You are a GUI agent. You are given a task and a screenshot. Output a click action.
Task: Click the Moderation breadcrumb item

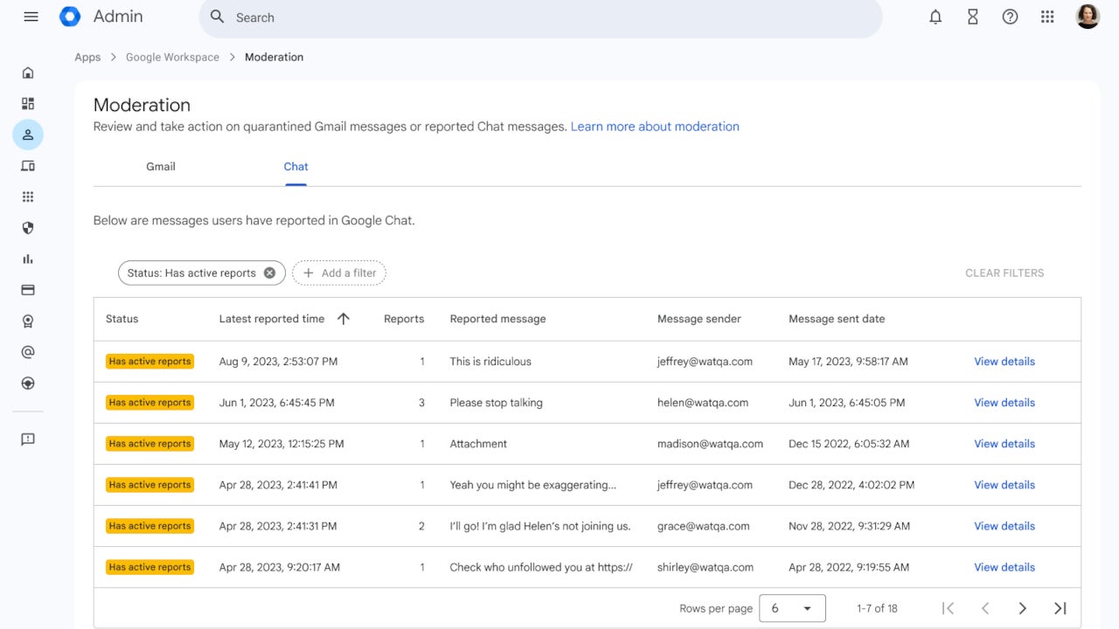coord(274,57)
